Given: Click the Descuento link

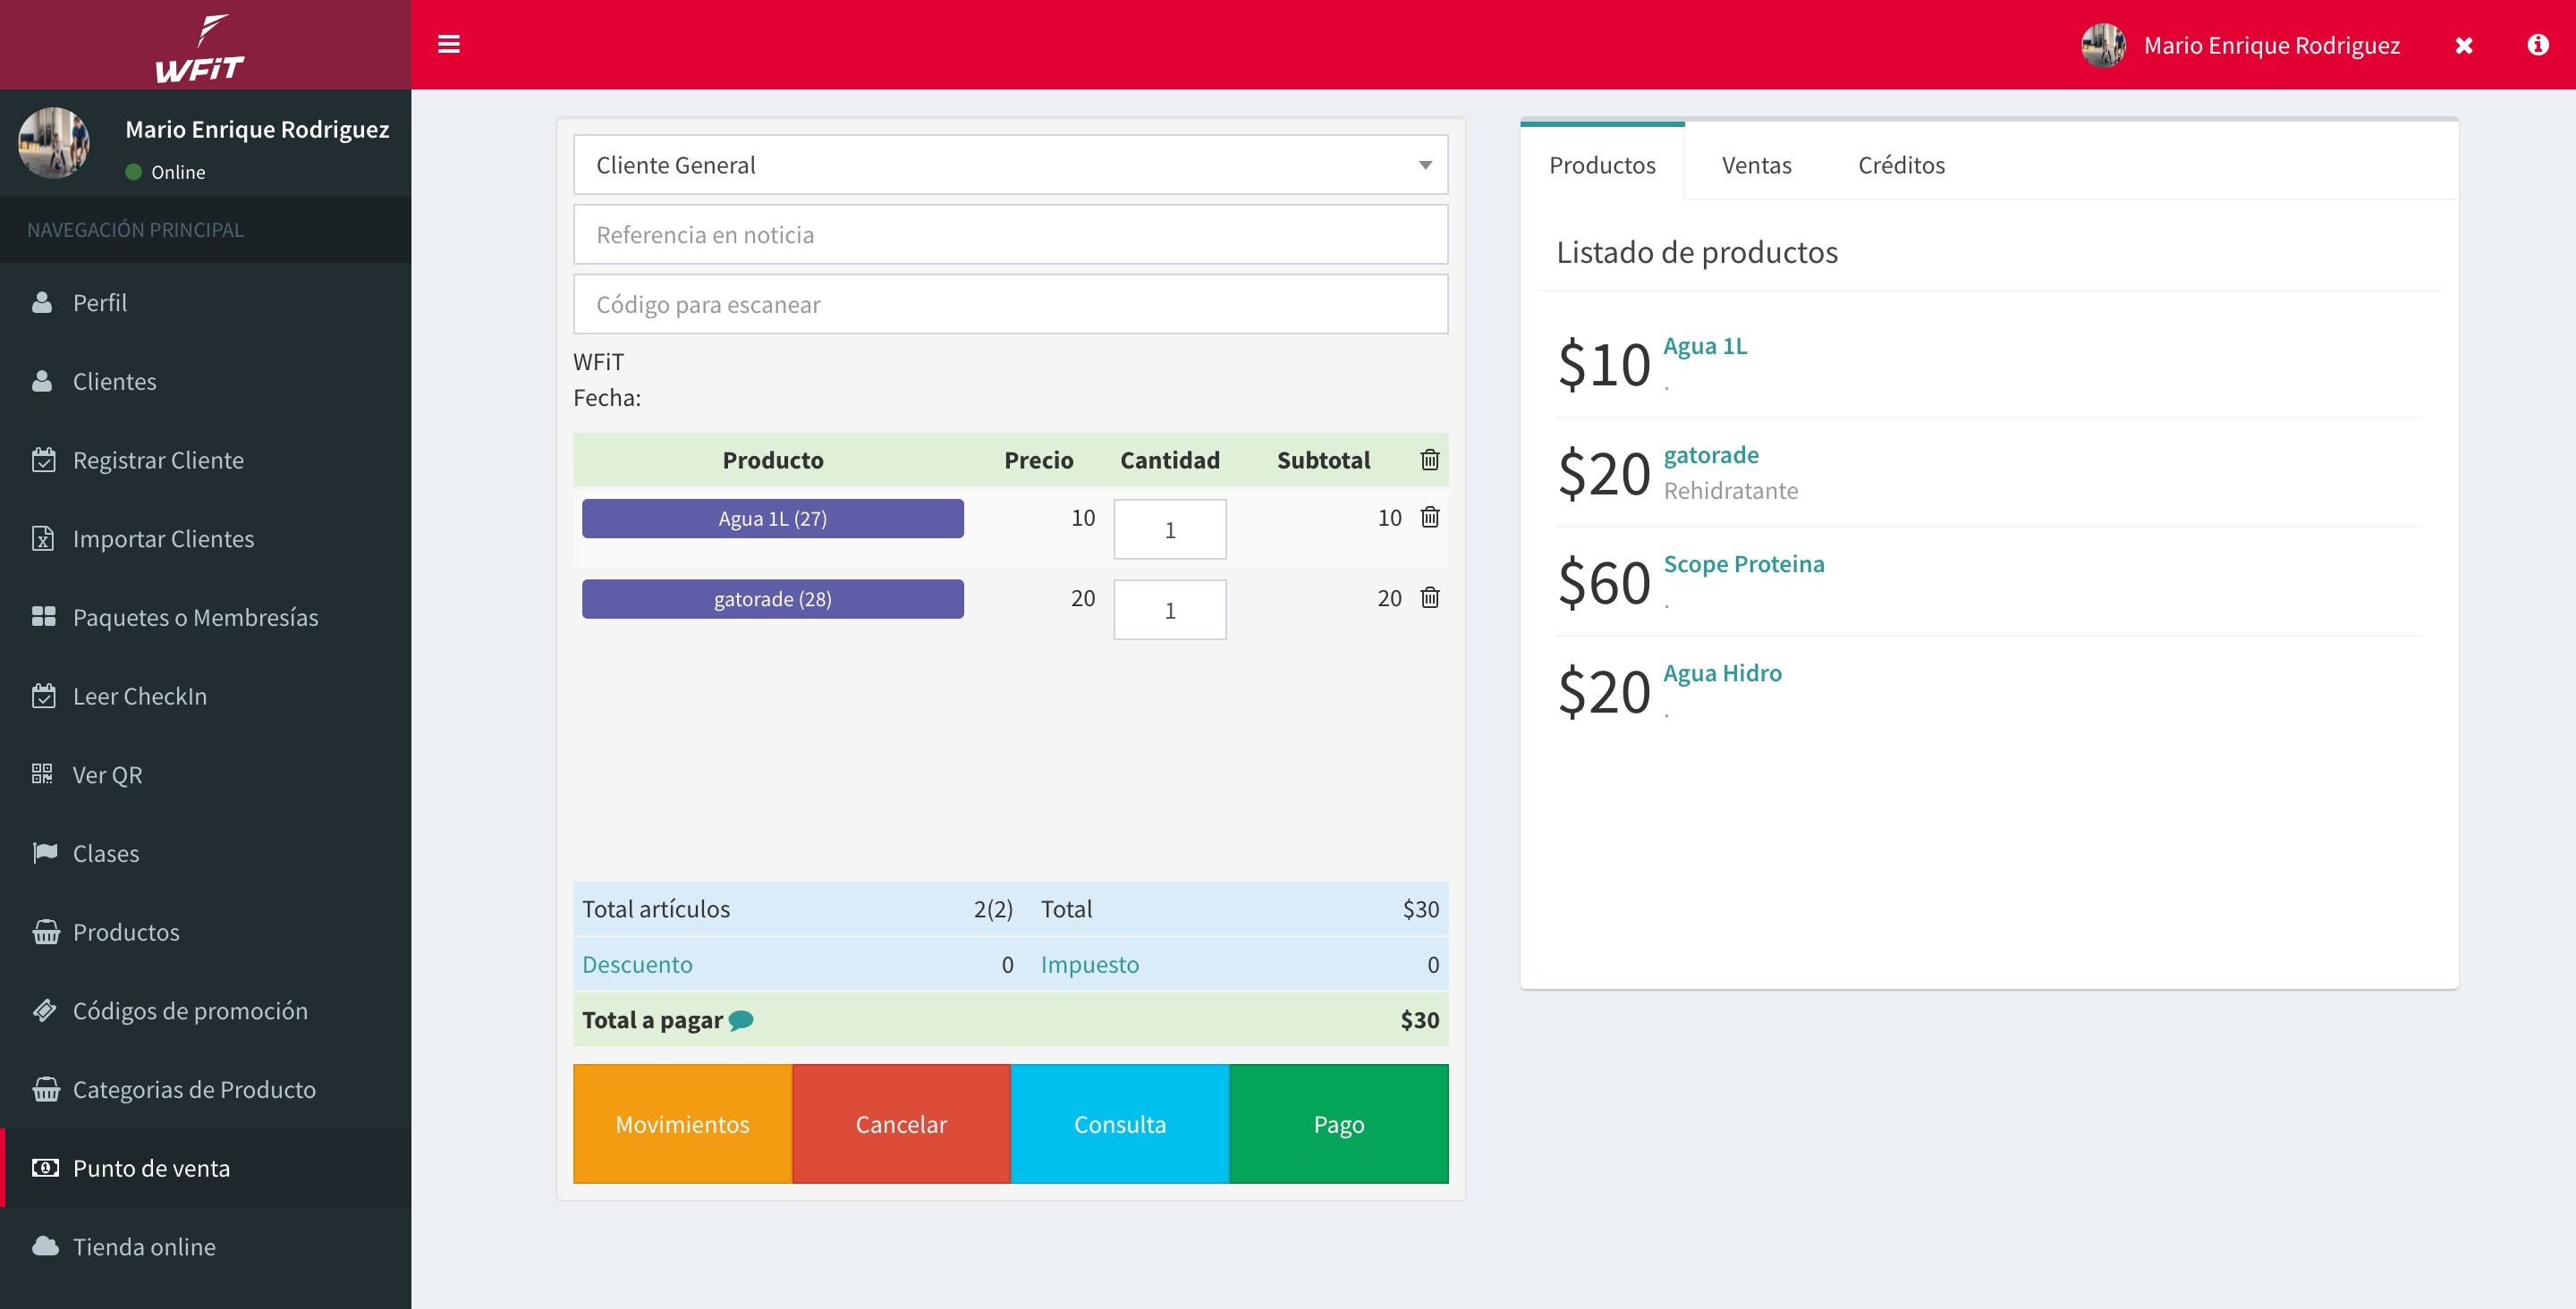Looking at the screenshot, I should pyautogui.click(x=637, y=965).
